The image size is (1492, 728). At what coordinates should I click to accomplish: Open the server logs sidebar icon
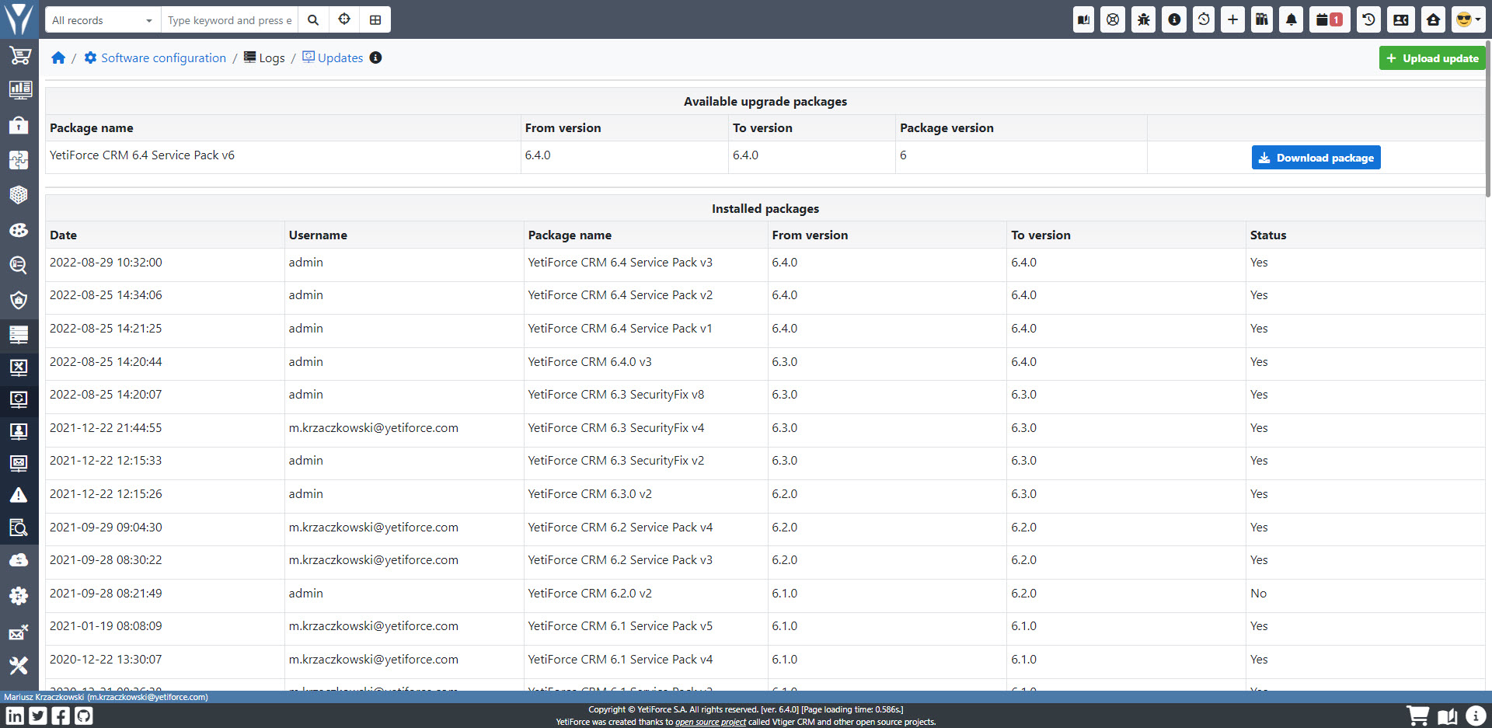19,335
